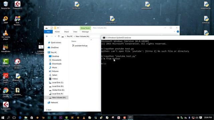Click the New folder quick access icon
The image size is (214, 120).
55,28
